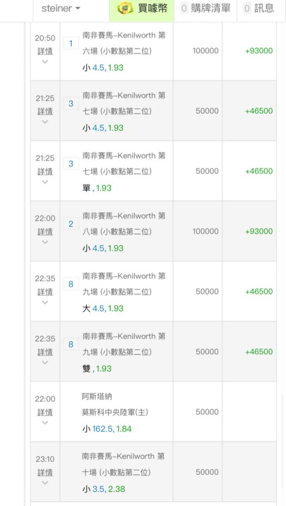Image resolution: width=286 pixels, height=506 pixels.
Task: Expand the chevron under the 阿斯塔納 22:00 bet
Action: click(x=45, y=423)
